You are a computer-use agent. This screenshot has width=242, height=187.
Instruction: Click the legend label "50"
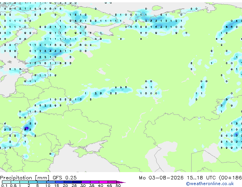(x=118, y=185)
